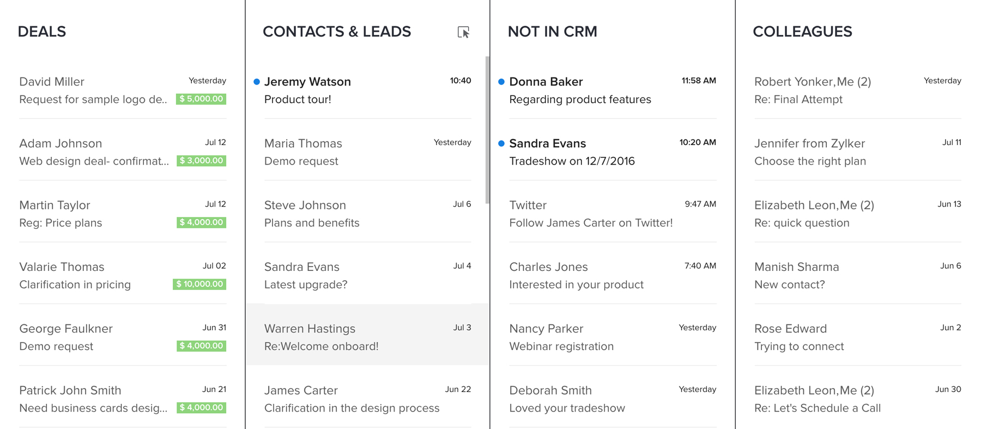The width and height of the screenshot is (981, 429).
Task: Click Donna Baker's blue unread dot
Action: click(501, 82)
